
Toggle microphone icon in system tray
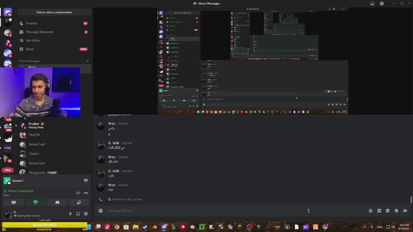pyautogui.click(x=372, y=227)
